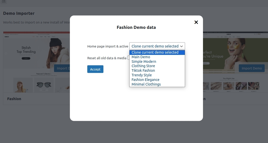This screenshot has height=143, width=268.
Task: Click the 'Fashion' demo title
Action: coord(14,99)
